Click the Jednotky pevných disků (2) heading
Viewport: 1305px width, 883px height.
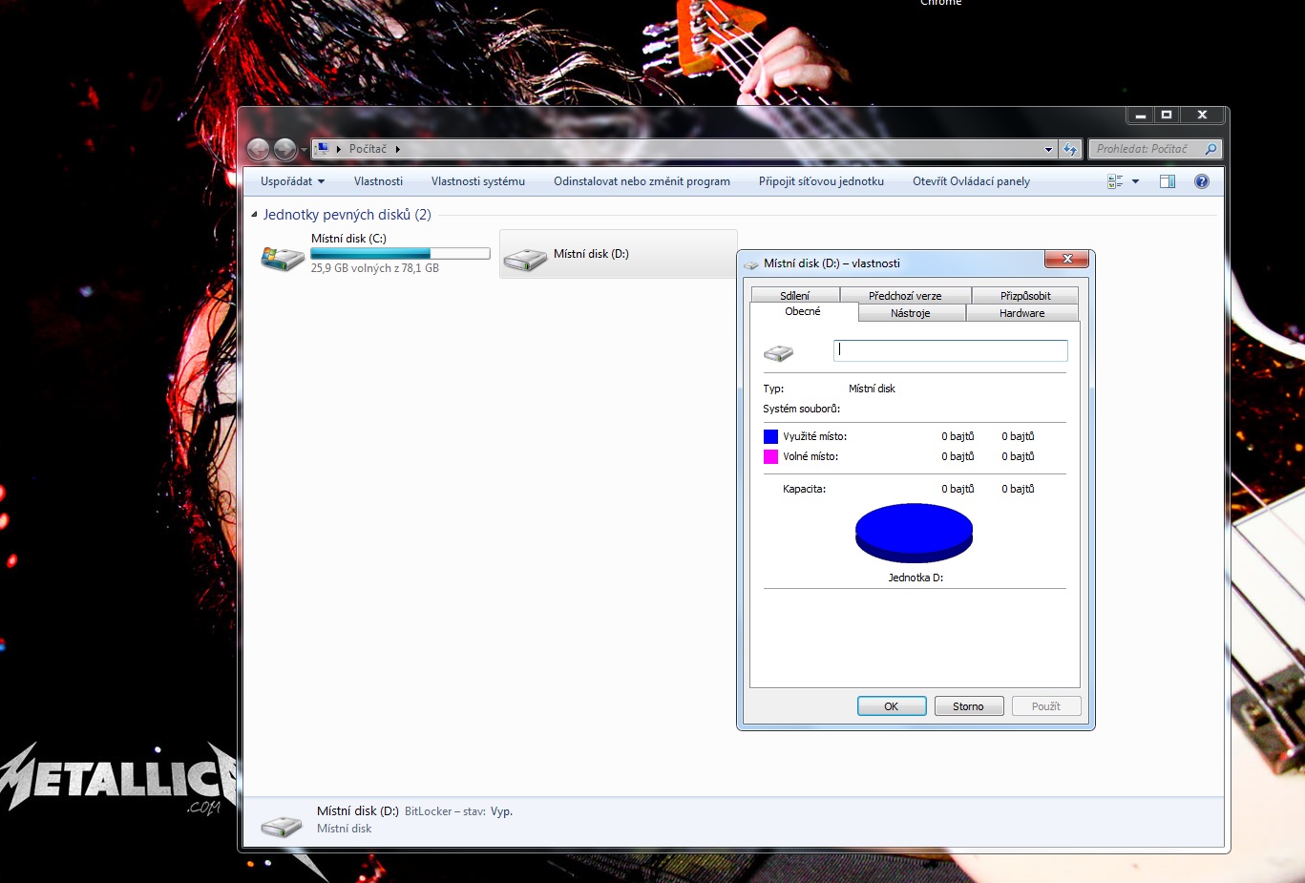pyautogui.click(x=347, y=215)
